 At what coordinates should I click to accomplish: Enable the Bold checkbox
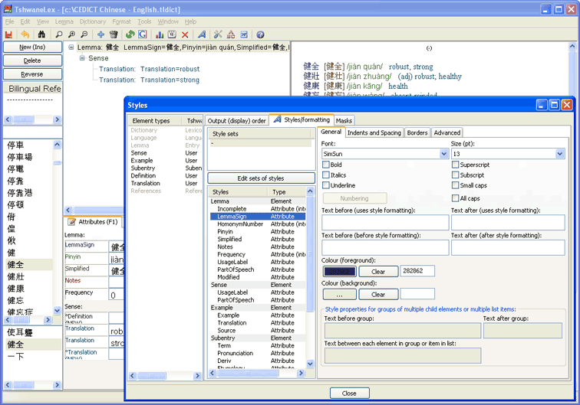(327, 165)
